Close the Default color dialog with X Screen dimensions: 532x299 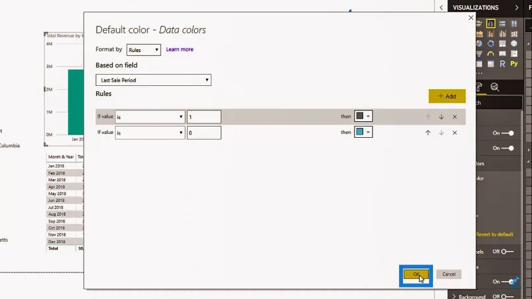click(x=471, y=18)
